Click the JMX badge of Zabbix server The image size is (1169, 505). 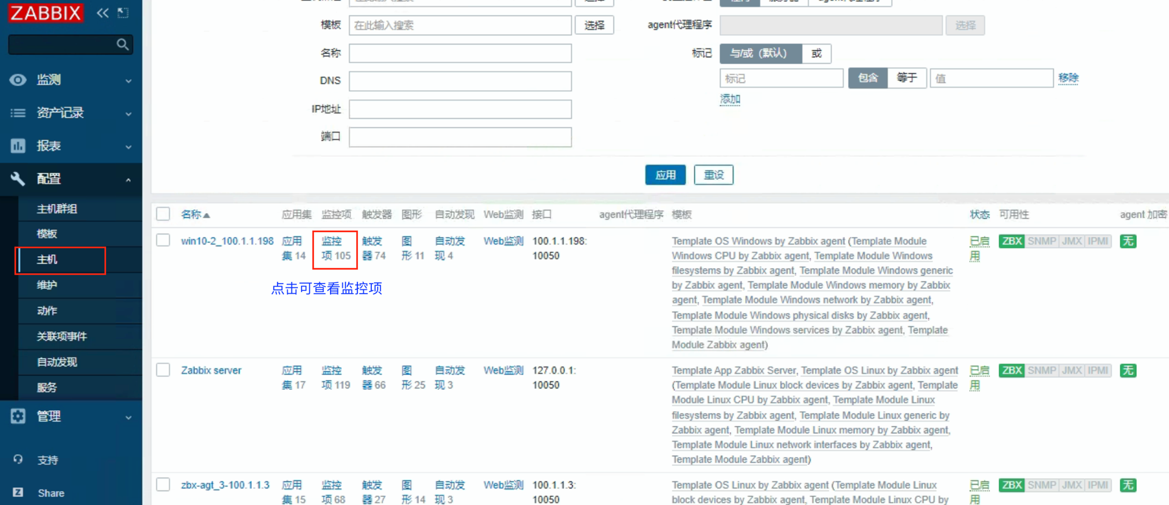(1072, 370)
